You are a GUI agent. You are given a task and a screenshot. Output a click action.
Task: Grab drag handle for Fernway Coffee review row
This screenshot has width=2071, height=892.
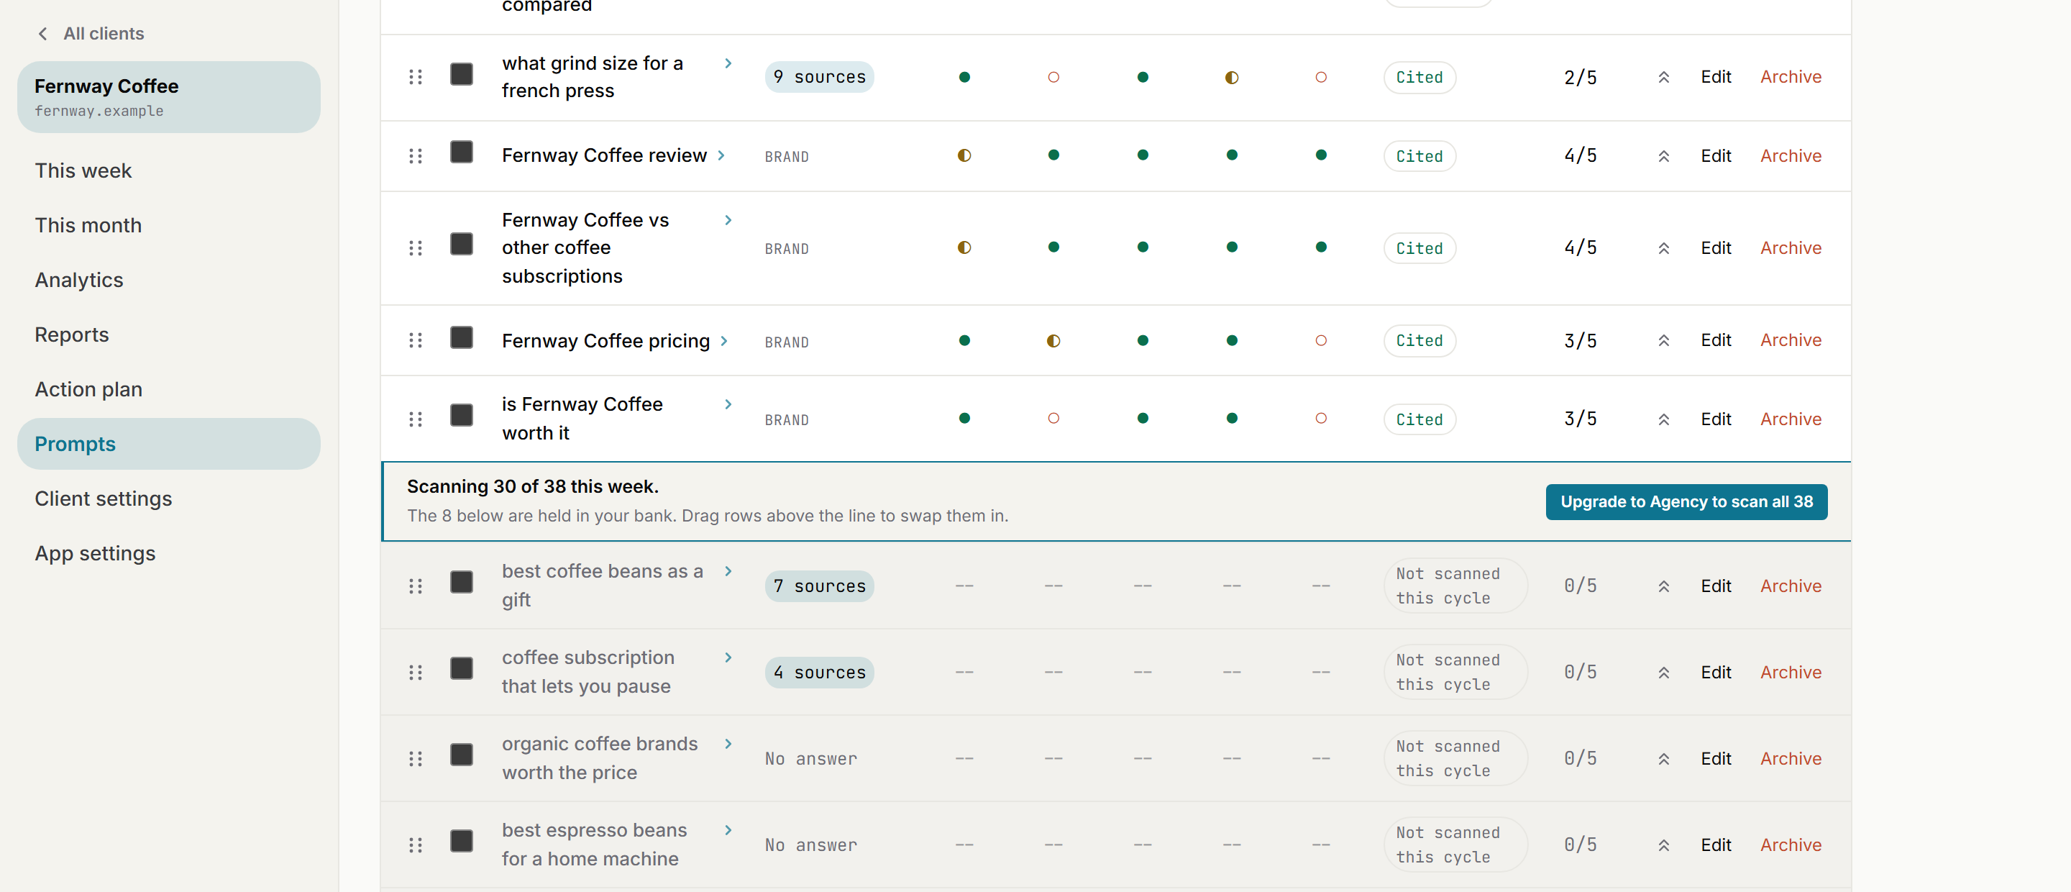coord(416,156)
